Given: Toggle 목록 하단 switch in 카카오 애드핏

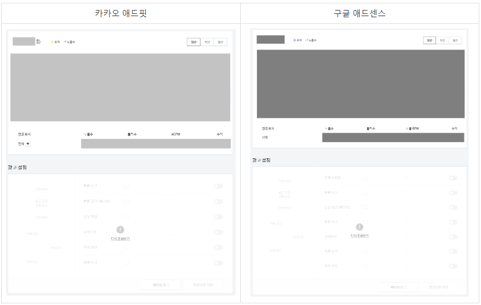Looking at the screenshot, I should (x=219, y=263).
